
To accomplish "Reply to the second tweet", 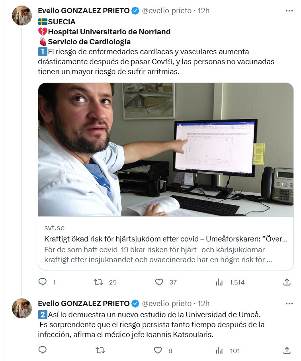I will 43,351.
